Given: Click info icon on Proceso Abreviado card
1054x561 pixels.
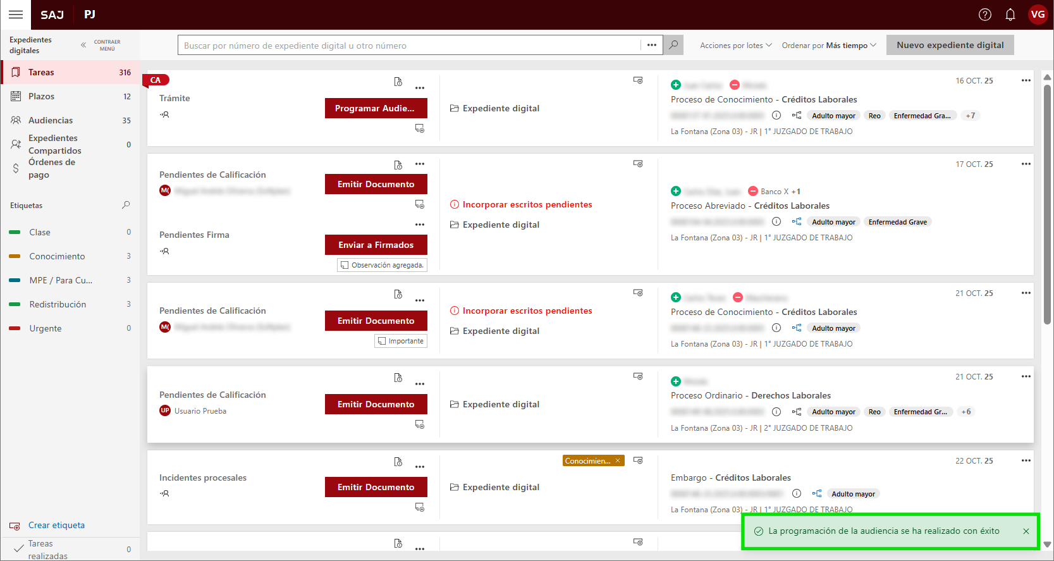Looking at the screenshot, I should tap(776, 222).
